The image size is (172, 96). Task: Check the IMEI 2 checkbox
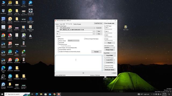[x=105, y=31]
